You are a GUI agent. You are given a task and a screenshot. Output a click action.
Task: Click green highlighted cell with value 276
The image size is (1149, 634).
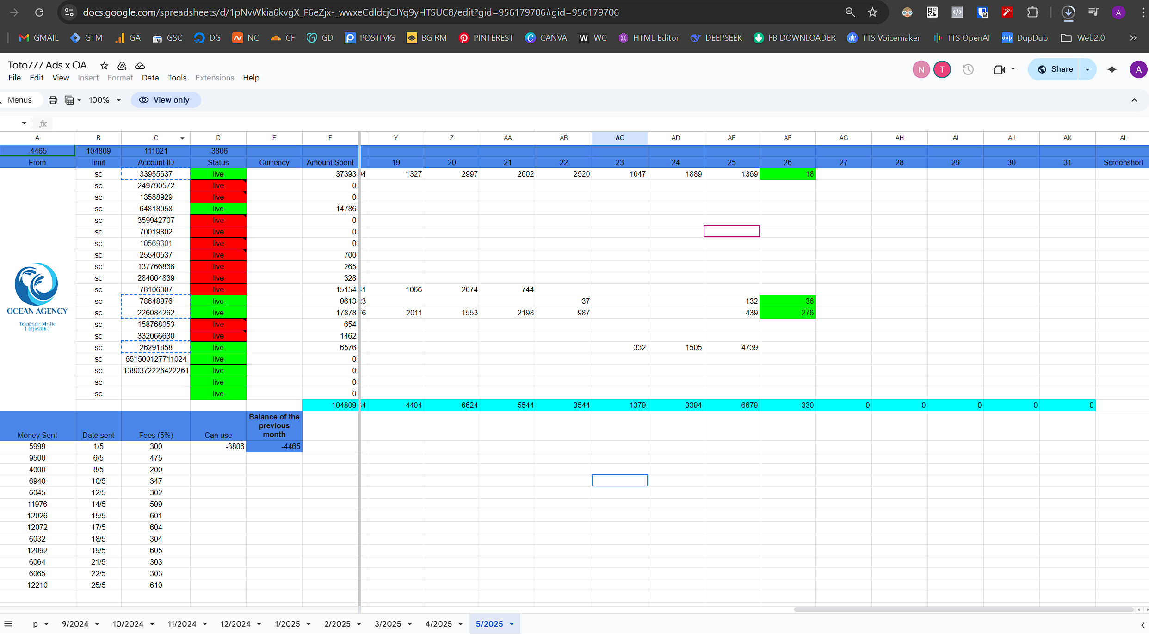pyautogui.click(x=787, y=313)
